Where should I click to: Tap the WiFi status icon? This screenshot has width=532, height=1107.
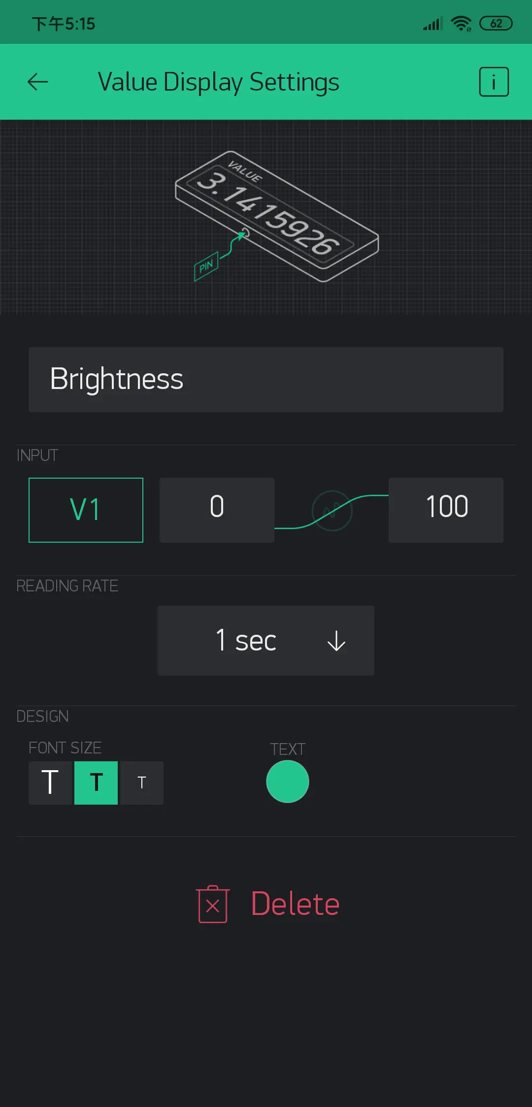click(461, 23)
